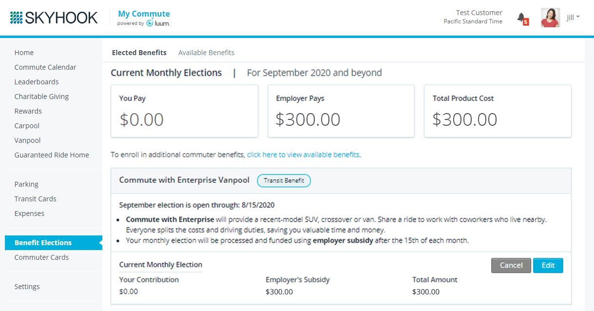Click the Edit election button
594x311 pixels.
tap(548, 265)
